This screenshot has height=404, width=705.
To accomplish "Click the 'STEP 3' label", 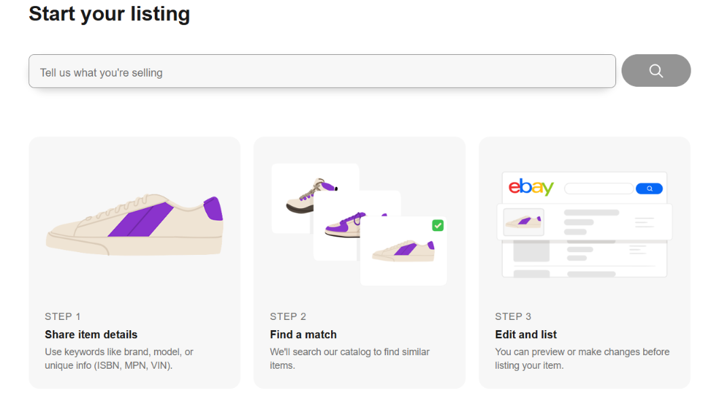I will [513, 317].
